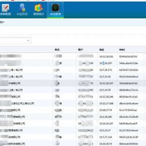This screenshot has width=146, height=146.
Task: Sort by the 地址 column header
Action: point(101,50)
